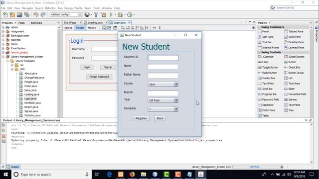Image resolution: width=319 pixels, height=179 pixels.
Task: Open the Year combo box showing 1st Year
Action: tap(163, 100)
